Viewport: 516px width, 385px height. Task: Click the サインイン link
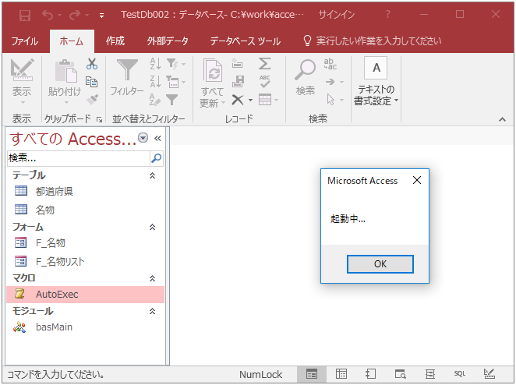coord(337,15)
